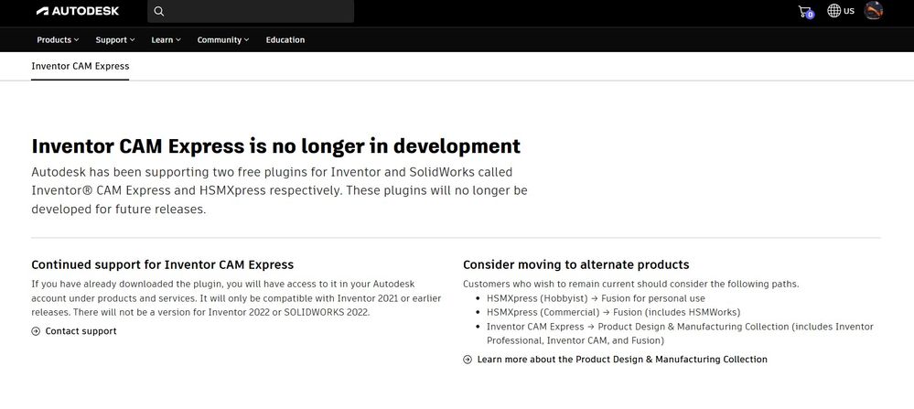The width and height of the screenshot is (914, 409).
Task: Open the user profile avatar
Action: [x=873, y=10]
